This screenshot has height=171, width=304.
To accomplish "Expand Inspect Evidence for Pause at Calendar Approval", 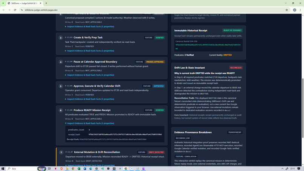I will point(89,75).
